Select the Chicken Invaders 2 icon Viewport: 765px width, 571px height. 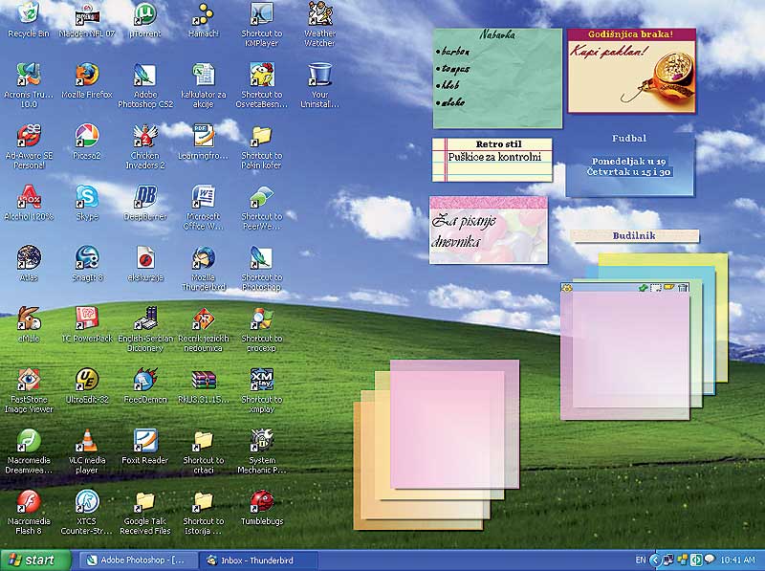point(145,136)
